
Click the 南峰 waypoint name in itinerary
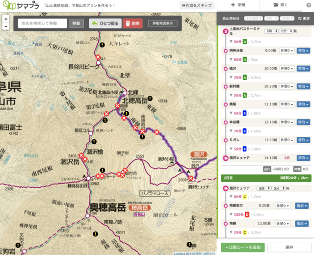tap(233, 224)
